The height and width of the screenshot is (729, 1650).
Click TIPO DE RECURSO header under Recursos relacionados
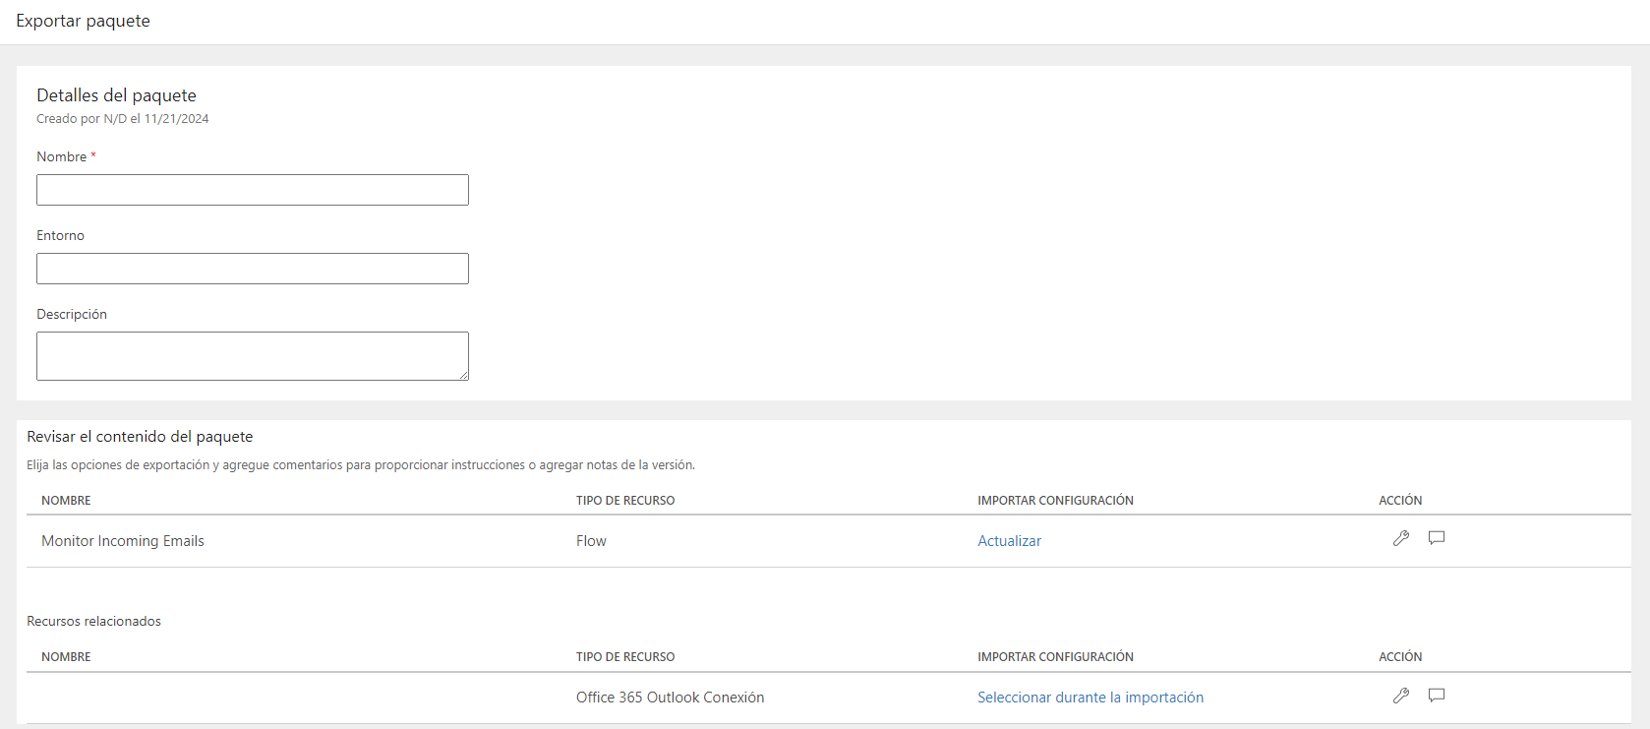(x=625, y=657)
